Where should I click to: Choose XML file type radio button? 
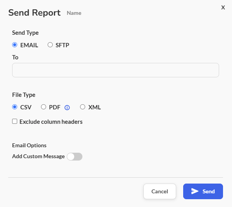(82, 107)
